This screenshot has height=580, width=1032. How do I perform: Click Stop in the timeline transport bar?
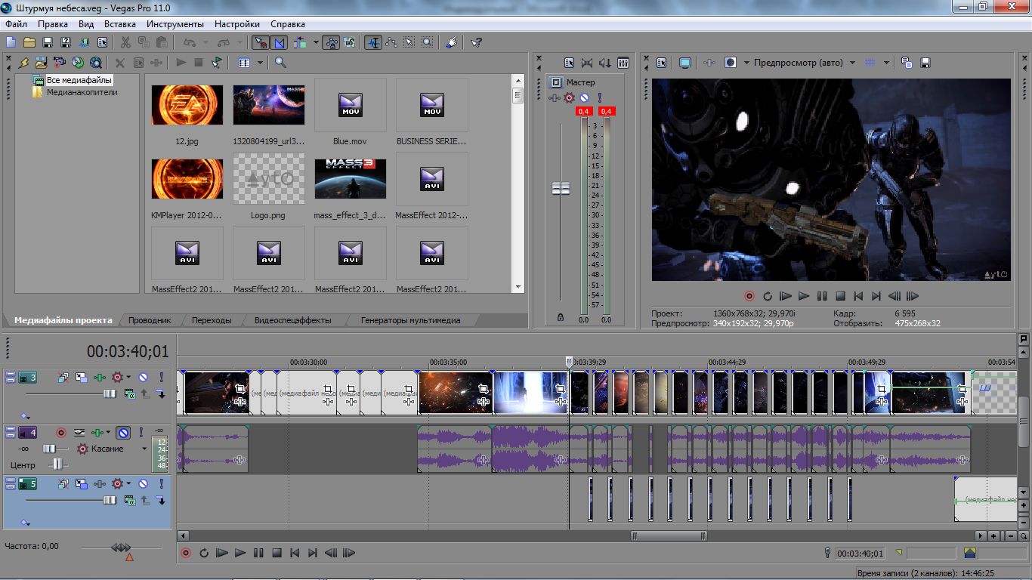point(277,553)
